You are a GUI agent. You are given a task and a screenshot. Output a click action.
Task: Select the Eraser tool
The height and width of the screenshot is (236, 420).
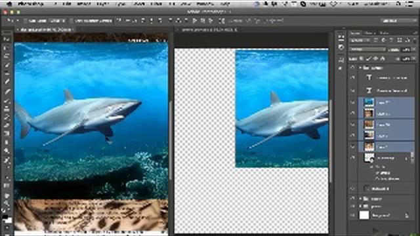click(7, 125)
